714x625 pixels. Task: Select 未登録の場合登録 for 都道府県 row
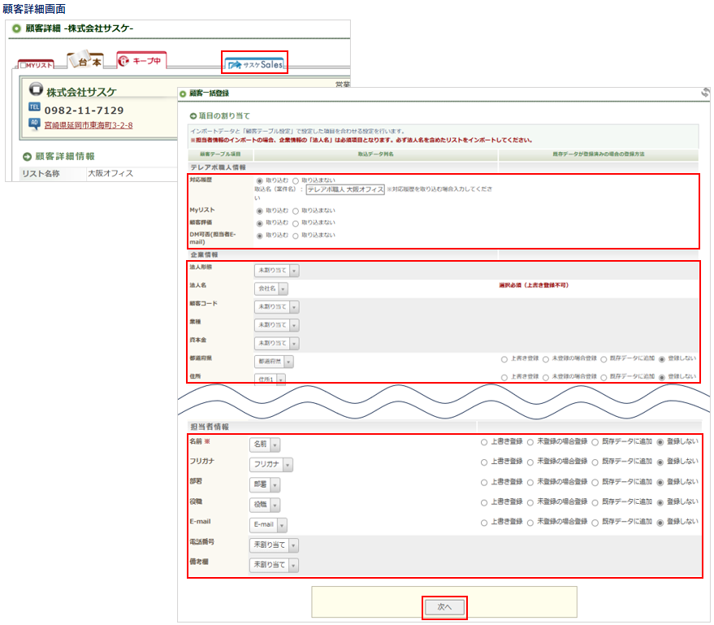coord(546,359)
